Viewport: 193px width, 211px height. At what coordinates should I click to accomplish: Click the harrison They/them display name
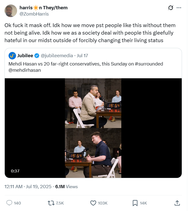click(x=44, y=8)
